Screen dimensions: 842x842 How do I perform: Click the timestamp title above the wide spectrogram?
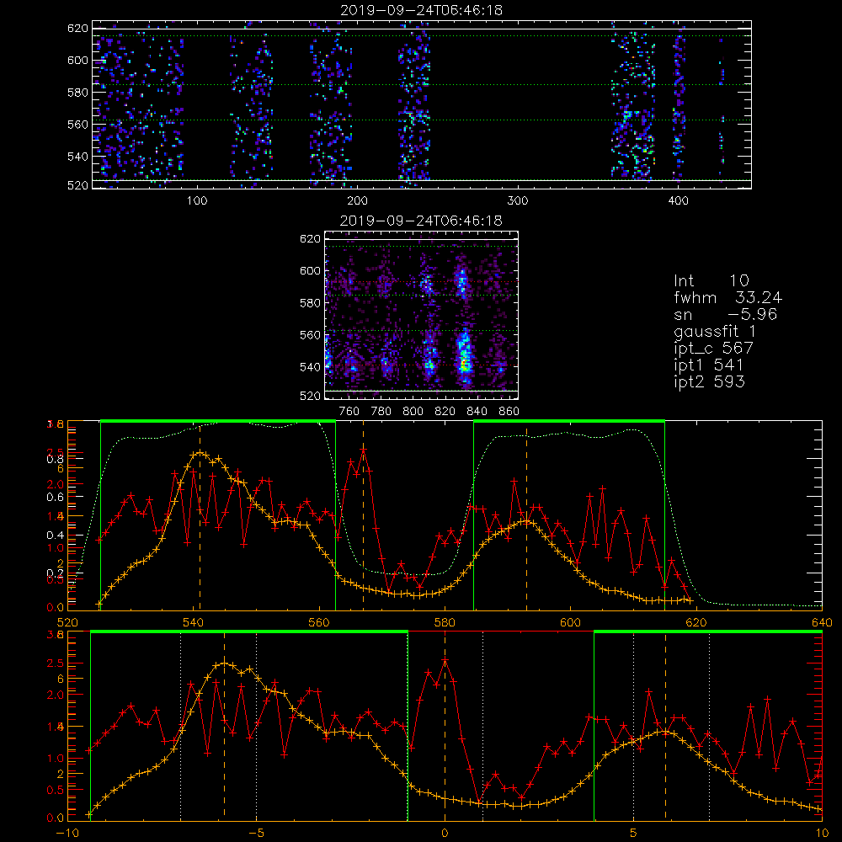(x=421, y=10)
